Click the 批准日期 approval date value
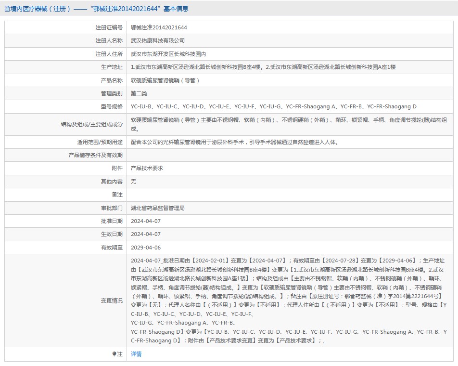 click(x=146, y=221)
